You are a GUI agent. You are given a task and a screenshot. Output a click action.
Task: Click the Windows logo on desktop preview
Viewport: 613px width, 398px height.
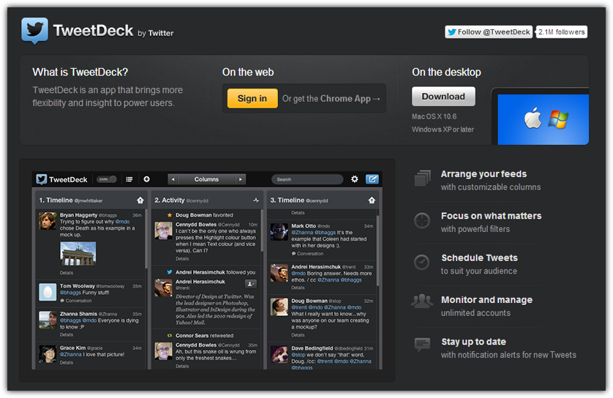558,119
